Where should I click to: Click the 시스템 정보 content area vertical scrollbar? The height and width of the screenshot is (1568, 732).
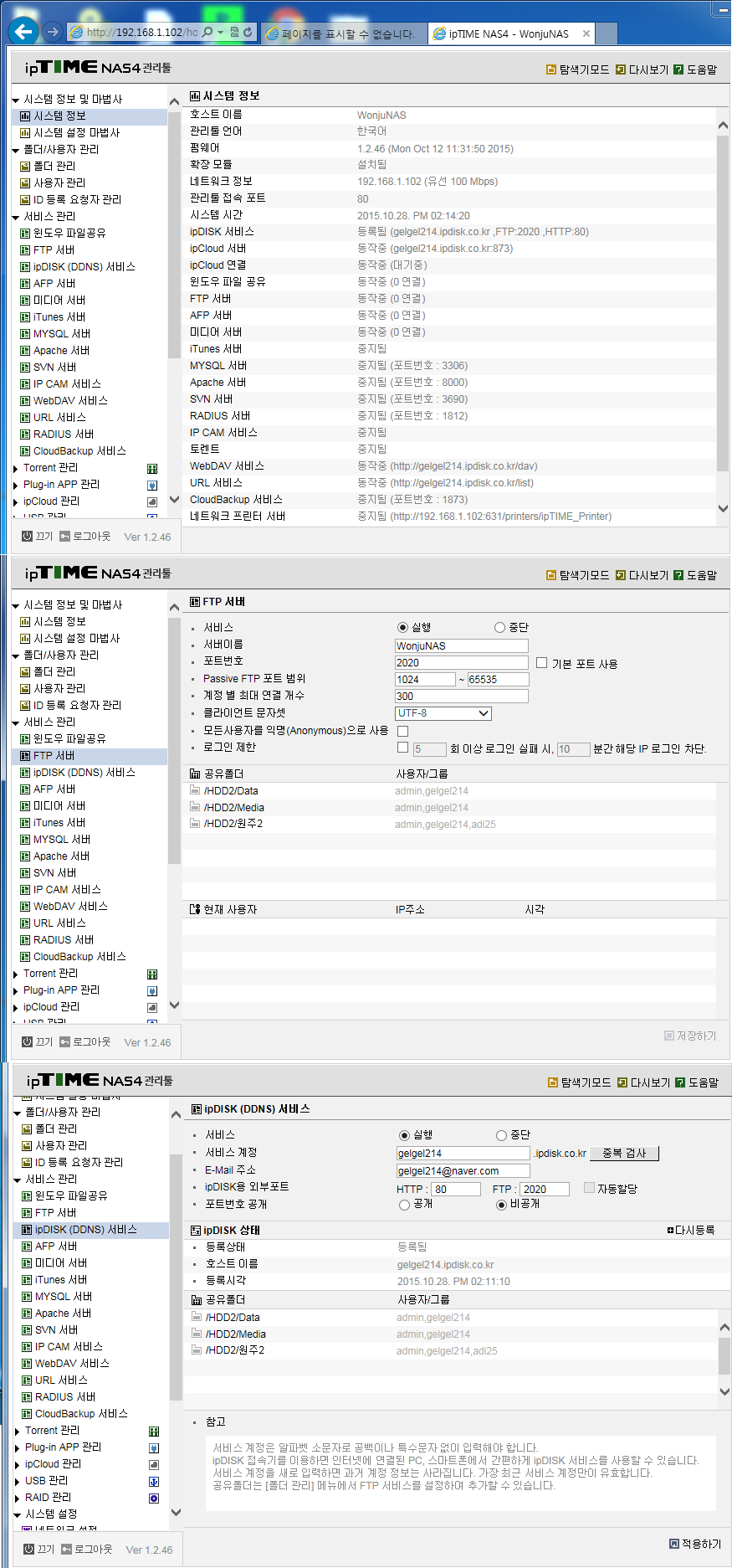click(723, 316)
